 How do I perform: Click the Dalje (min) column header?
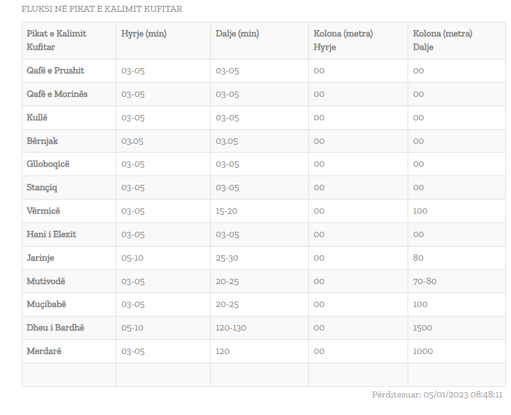(237, 33)
